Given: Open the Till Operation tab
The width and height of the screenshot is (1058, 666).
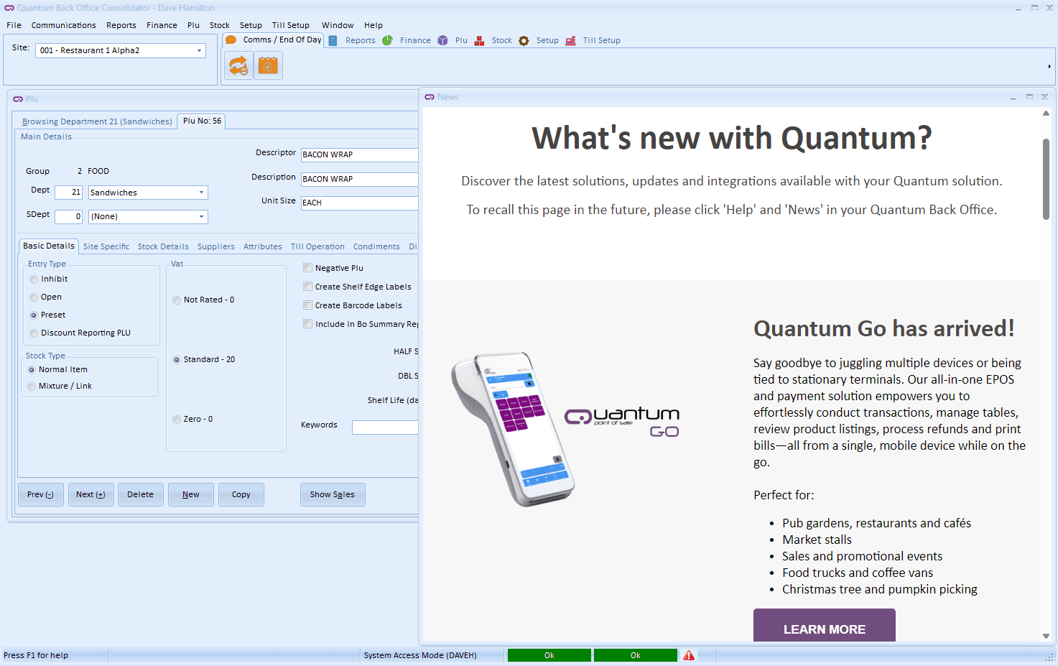Looking at the screenshot, I should (317, 246).
